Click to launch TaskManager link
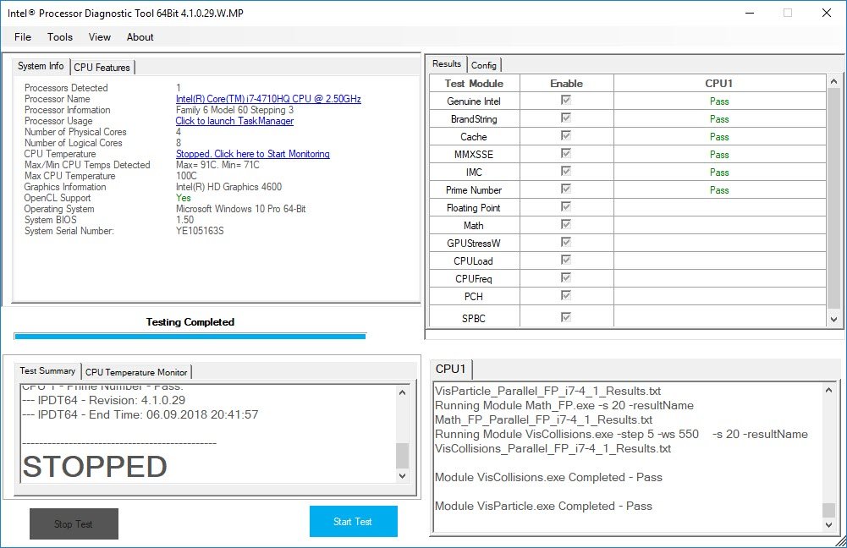Screen dimensions: 847x548 [x=234, y=121]
